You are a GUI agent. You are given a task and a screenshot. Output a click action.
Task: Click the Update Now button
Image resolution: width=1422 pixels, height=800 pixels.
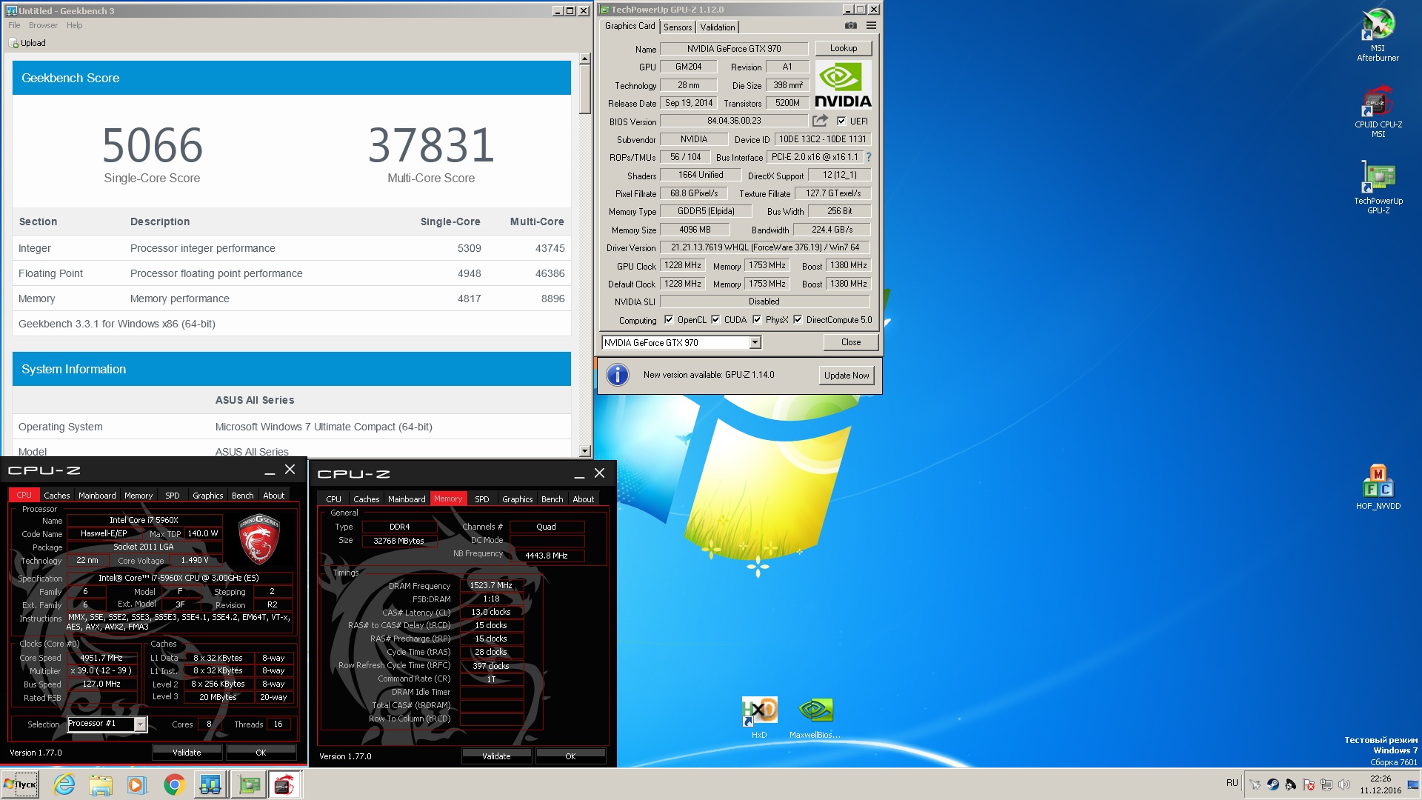(x=847, y=376)
